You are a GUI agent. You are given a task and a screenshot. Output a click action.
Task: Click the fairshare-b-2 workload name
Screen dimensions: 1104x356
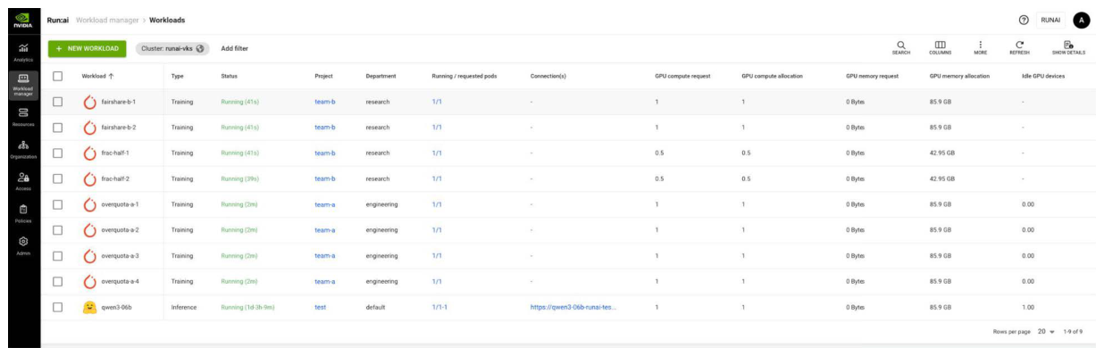point(119,128)
